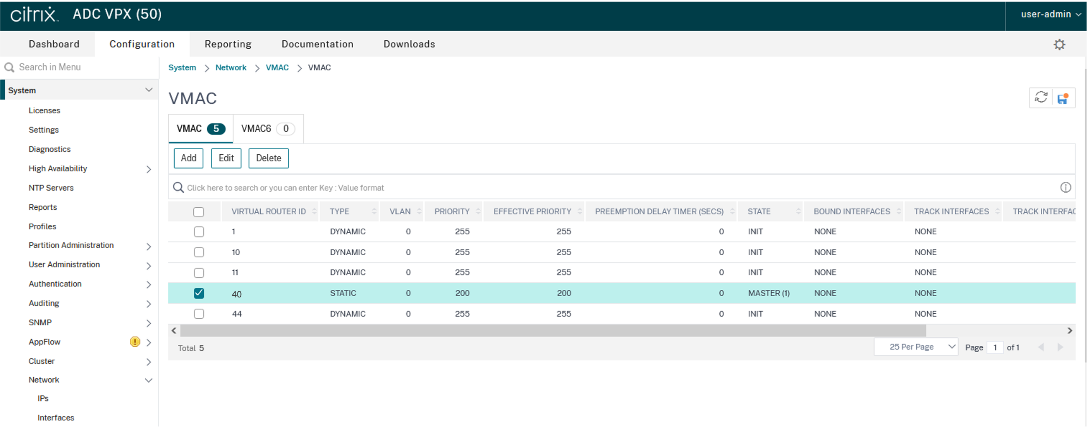The image size is (1088, 427).
Task: Click the info icon in search bar
Action: tap(1065, 187)
